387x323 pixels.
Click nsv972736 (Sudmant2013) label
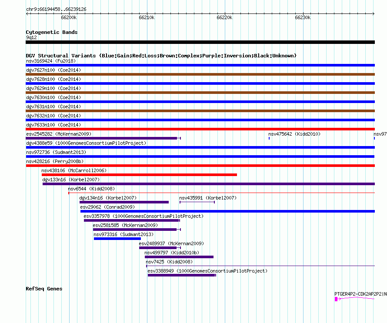pos(56,152)
